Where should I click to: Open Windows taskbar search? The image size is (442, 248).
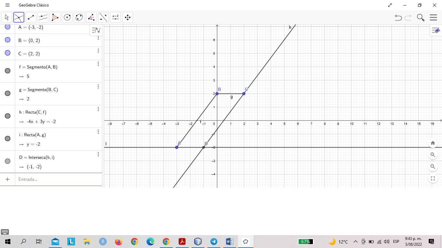tap(23, 242)
